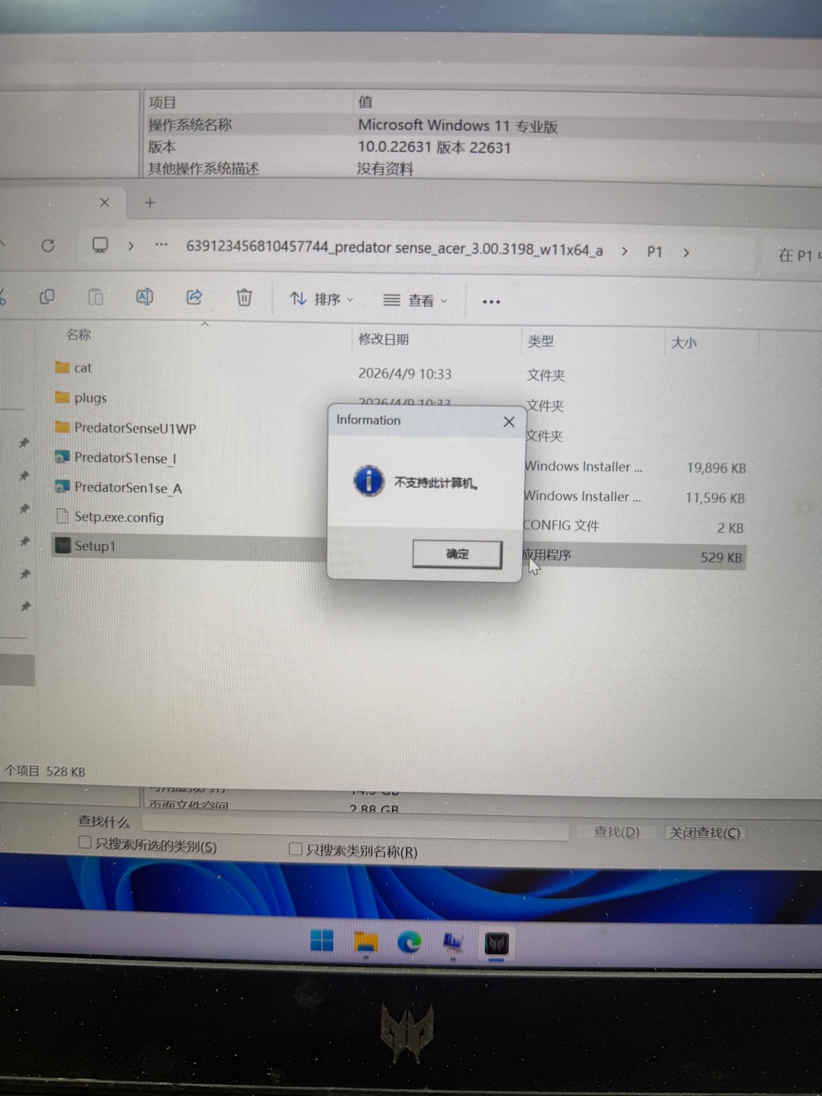This screenshot has width=822, height=1096.
Task: Click the rename icon in toolbar
Action: point(144,296)
